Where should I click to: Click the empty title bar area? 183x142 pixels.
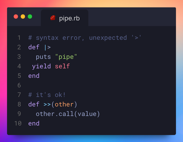[132, 16]
